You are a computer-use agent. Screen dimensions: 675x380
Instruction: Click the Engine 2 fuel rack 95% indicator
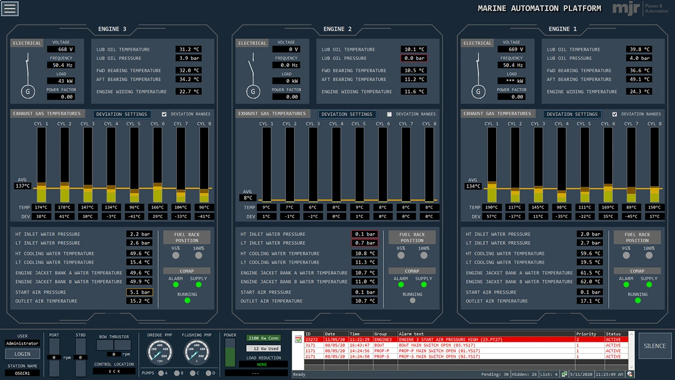coord(401,255)
